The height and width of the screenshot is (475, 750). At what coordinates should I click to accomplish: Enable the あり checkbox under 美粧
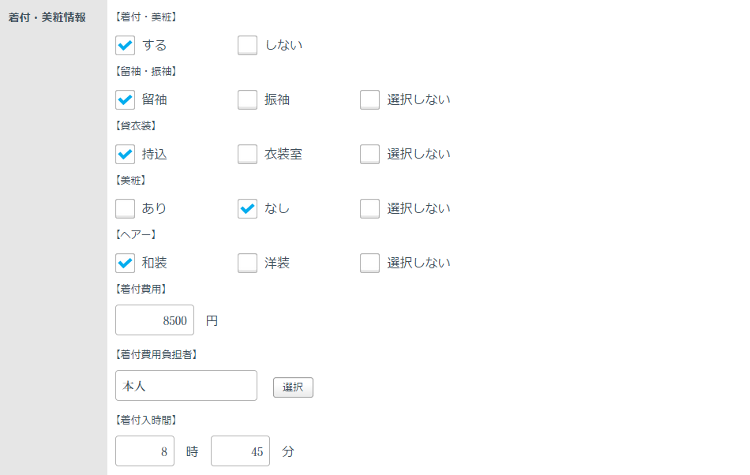(x=125, y=209)
